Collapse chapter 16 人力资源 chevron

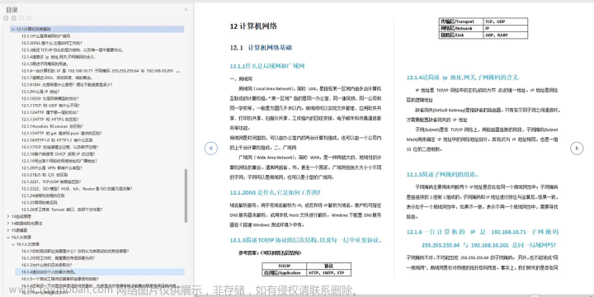[9, 237]
